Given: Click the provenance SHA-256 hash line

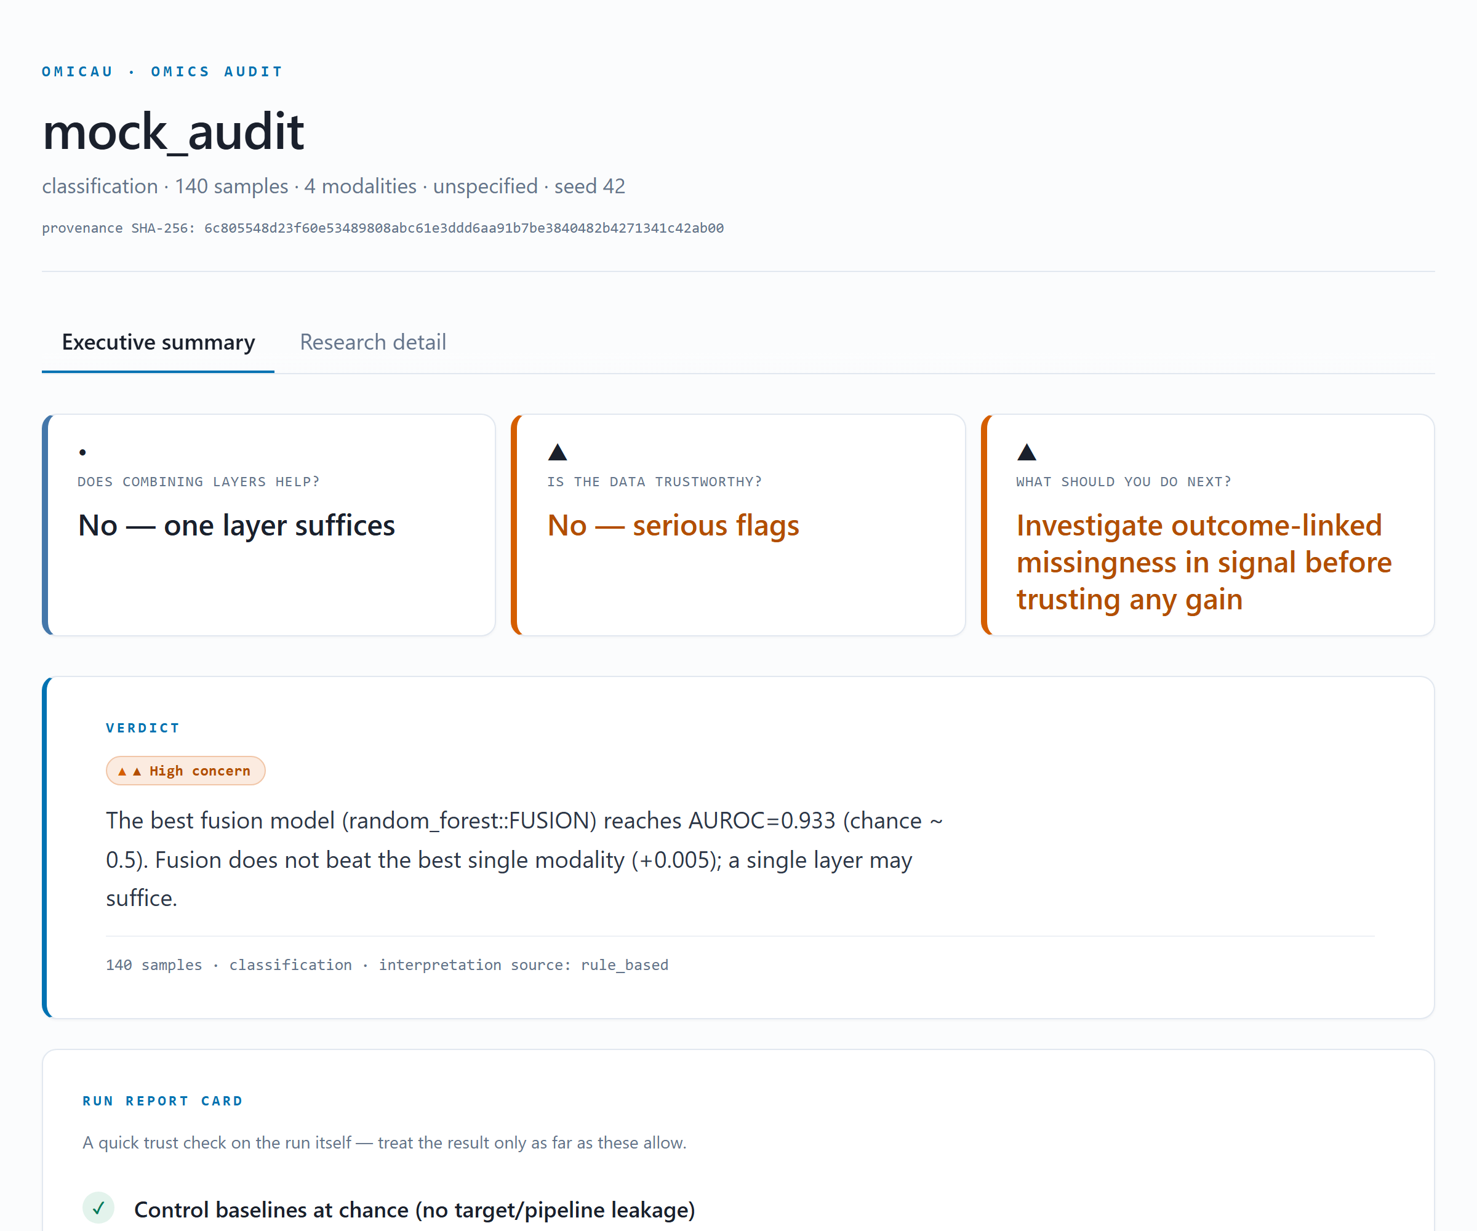Looking at the screenshot, I should (x=383, y=228).
